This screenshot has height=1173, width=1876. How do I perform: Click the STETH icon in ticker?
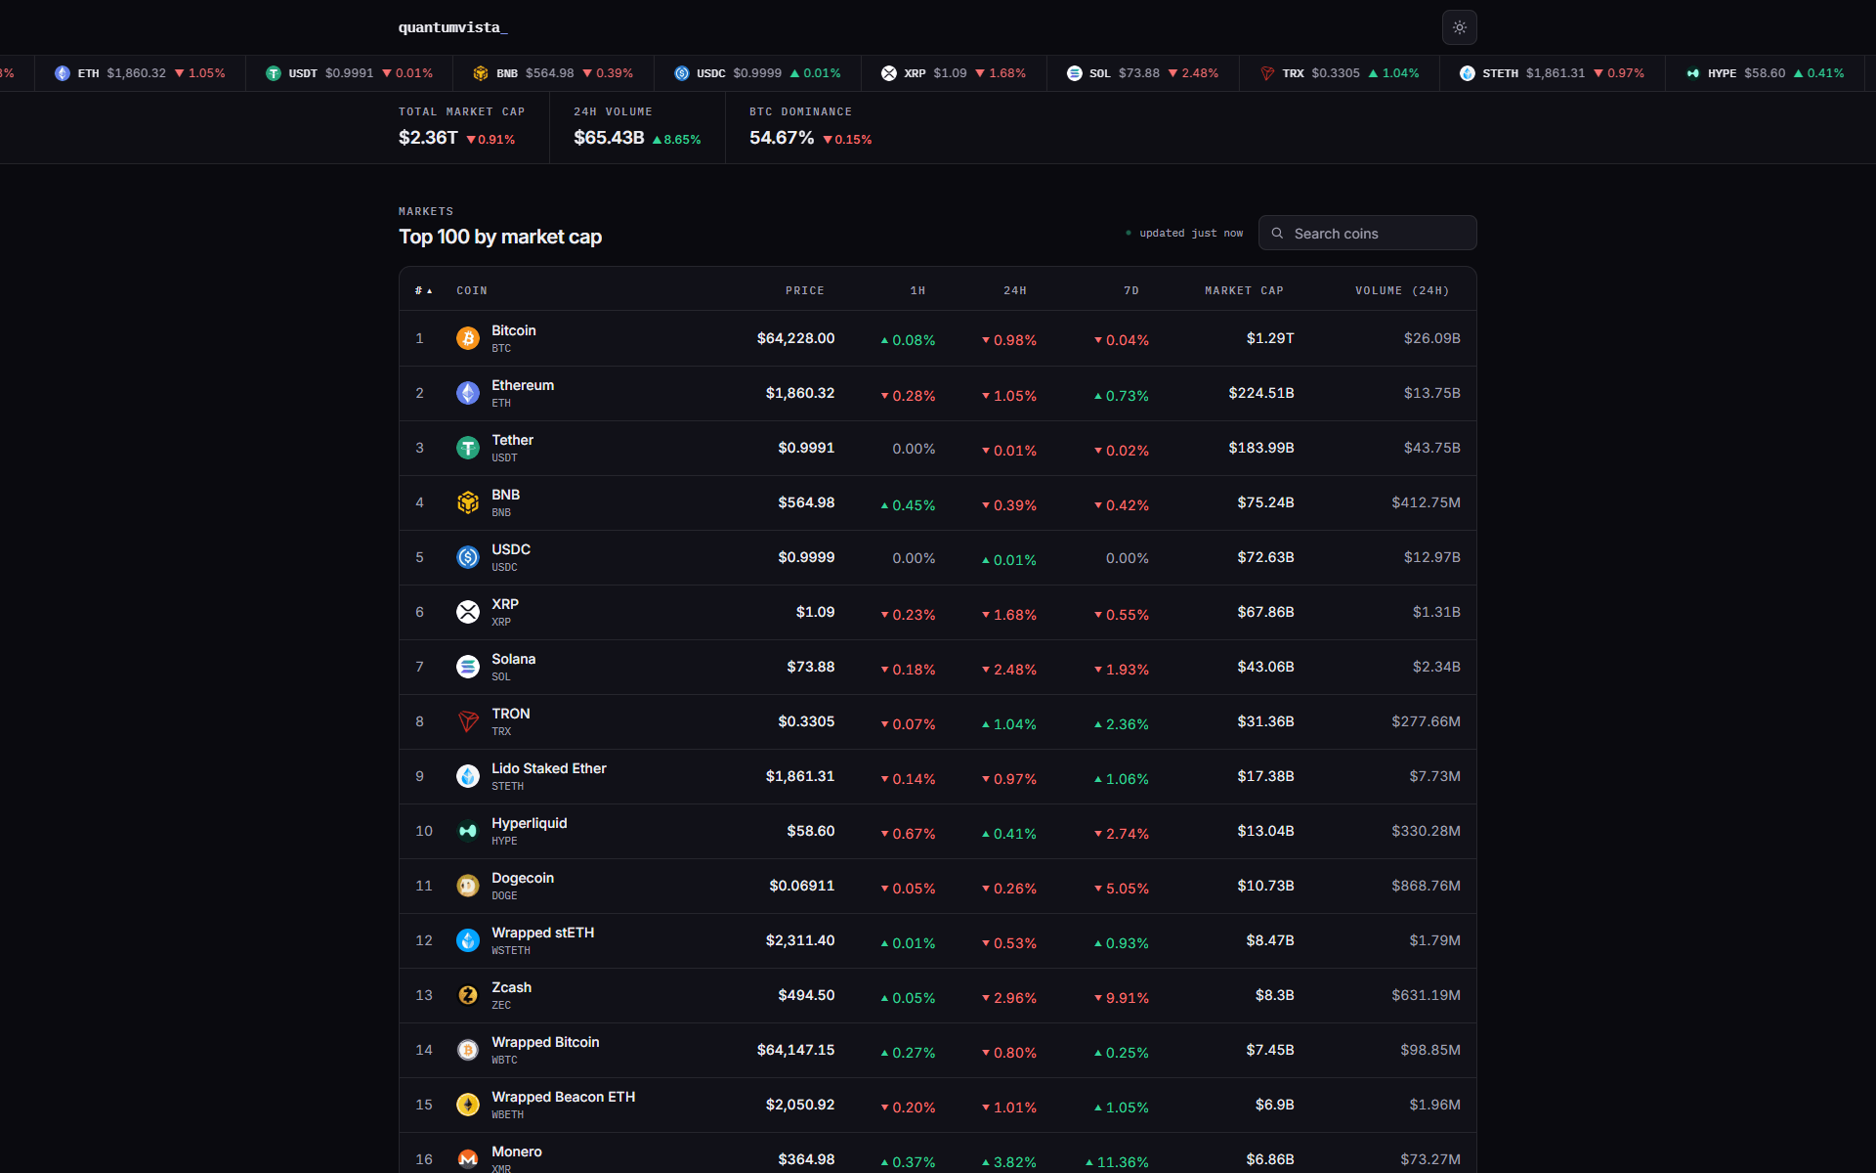(1468, 73)
